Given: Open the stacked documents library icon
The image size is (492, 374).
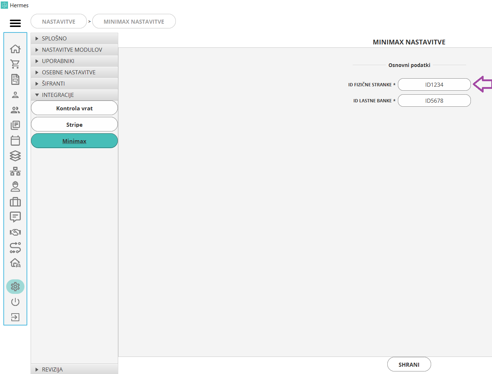Looking at the screenshot, I should [x=15, y=125].
